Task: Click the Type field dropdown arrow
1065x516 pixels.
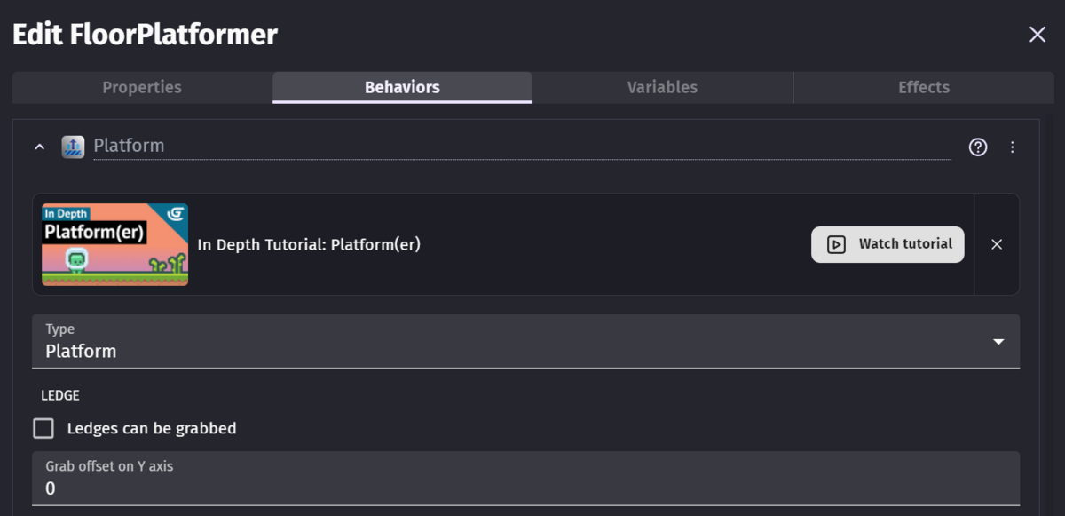Action: (998, 342)
